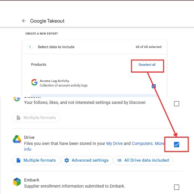Image resolution: width=194 pixels, height=194 pixels.
Task: Tick the Embark checkbox
Action: point(177,187)
